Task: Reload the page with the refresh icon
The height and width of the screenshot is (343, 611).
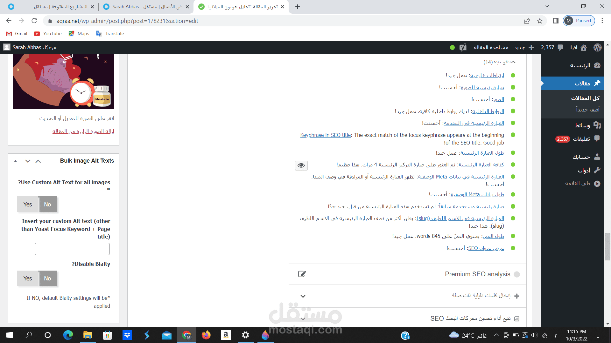Action: [34, 21]
